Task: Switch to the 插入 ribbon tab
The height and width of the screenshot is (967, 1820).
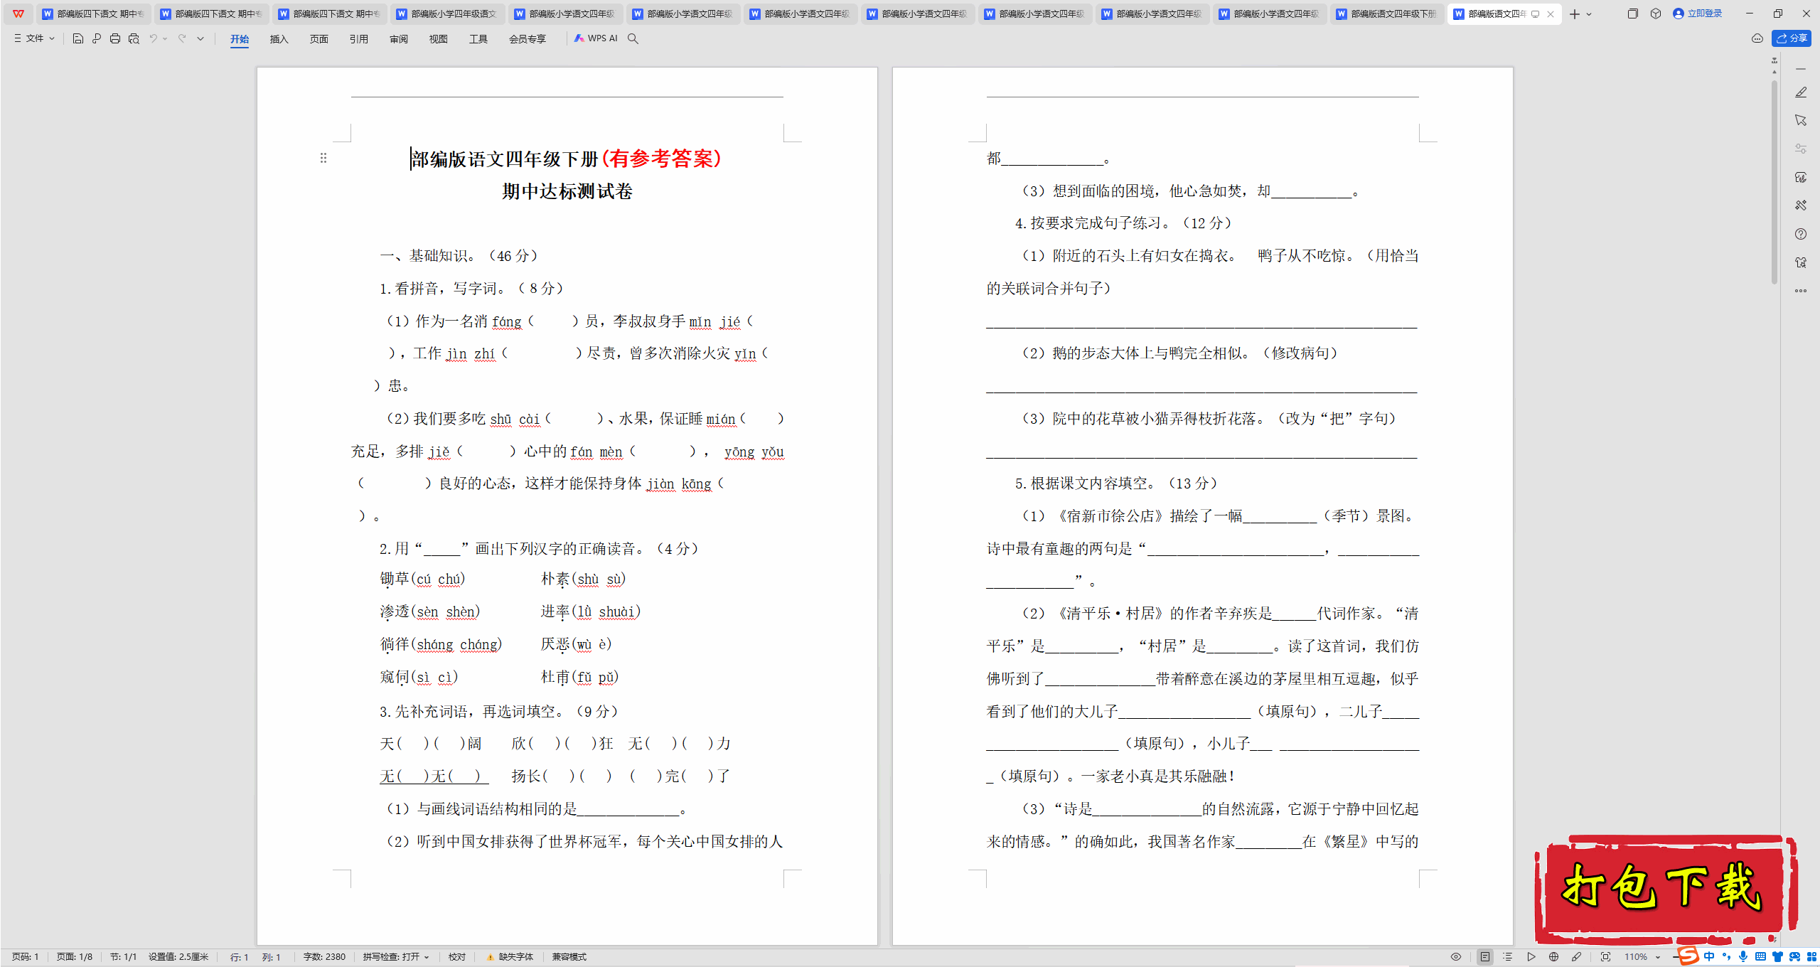Action: 279,39
